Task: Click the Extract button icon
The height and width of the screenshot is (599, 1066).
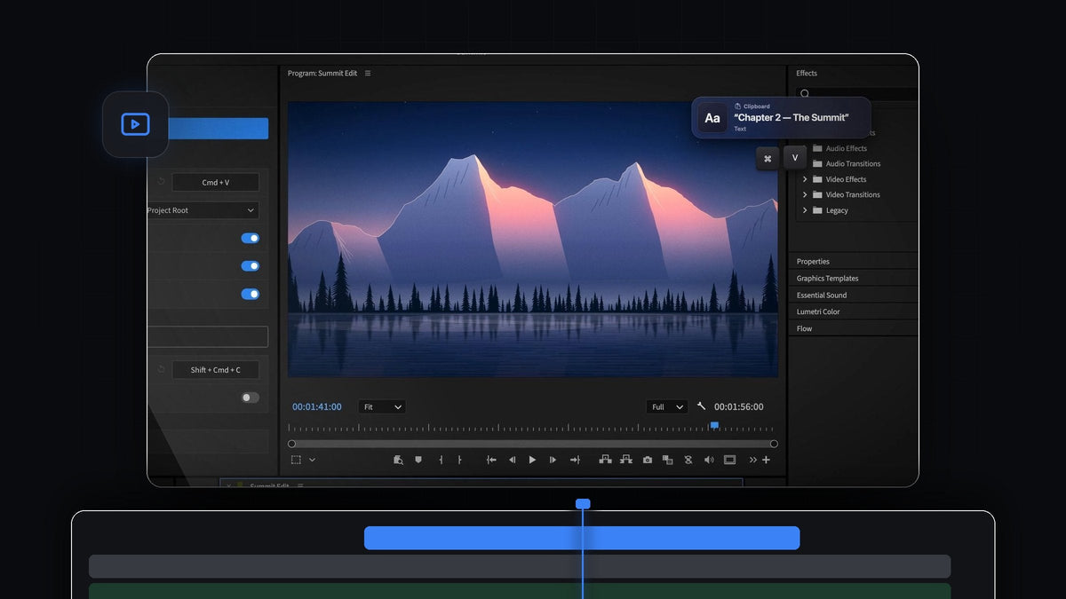Action: coord(626,460)
